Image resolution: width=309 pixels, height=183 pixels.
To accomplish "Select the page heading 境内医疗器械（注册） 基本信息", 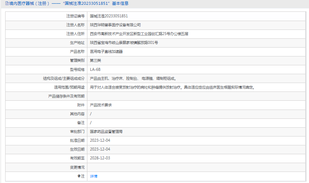I will (x=67, y=3).
